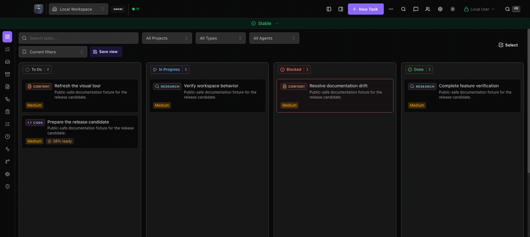Click Medium priority on feature verification card
Viewport: 530px width, 237px height.
pos(417,105)
